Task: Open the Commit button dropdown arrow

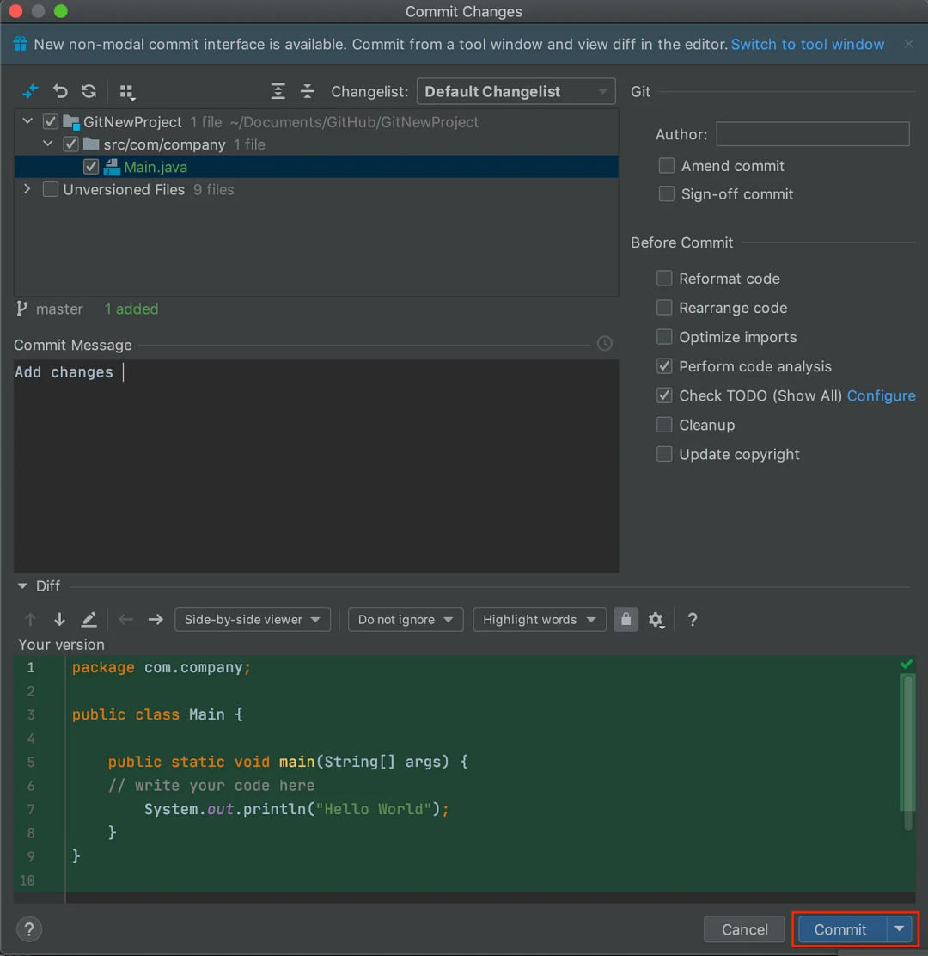Action: (x=900, y=929)
